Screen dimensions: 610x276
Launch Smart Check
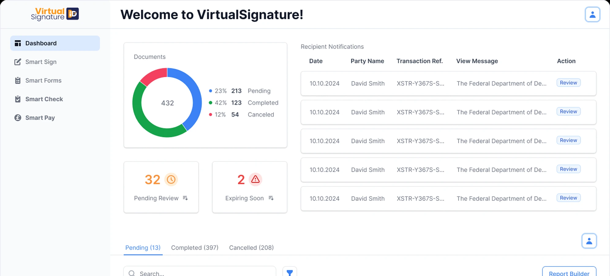click(x=44, y=99)
